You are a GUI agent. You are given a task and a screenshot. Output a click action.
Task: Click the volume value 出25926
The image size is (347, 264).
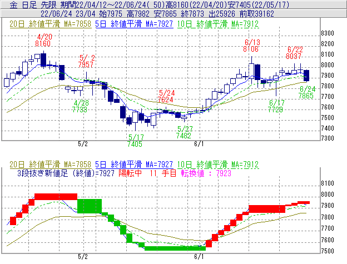[x=222, y=14]
